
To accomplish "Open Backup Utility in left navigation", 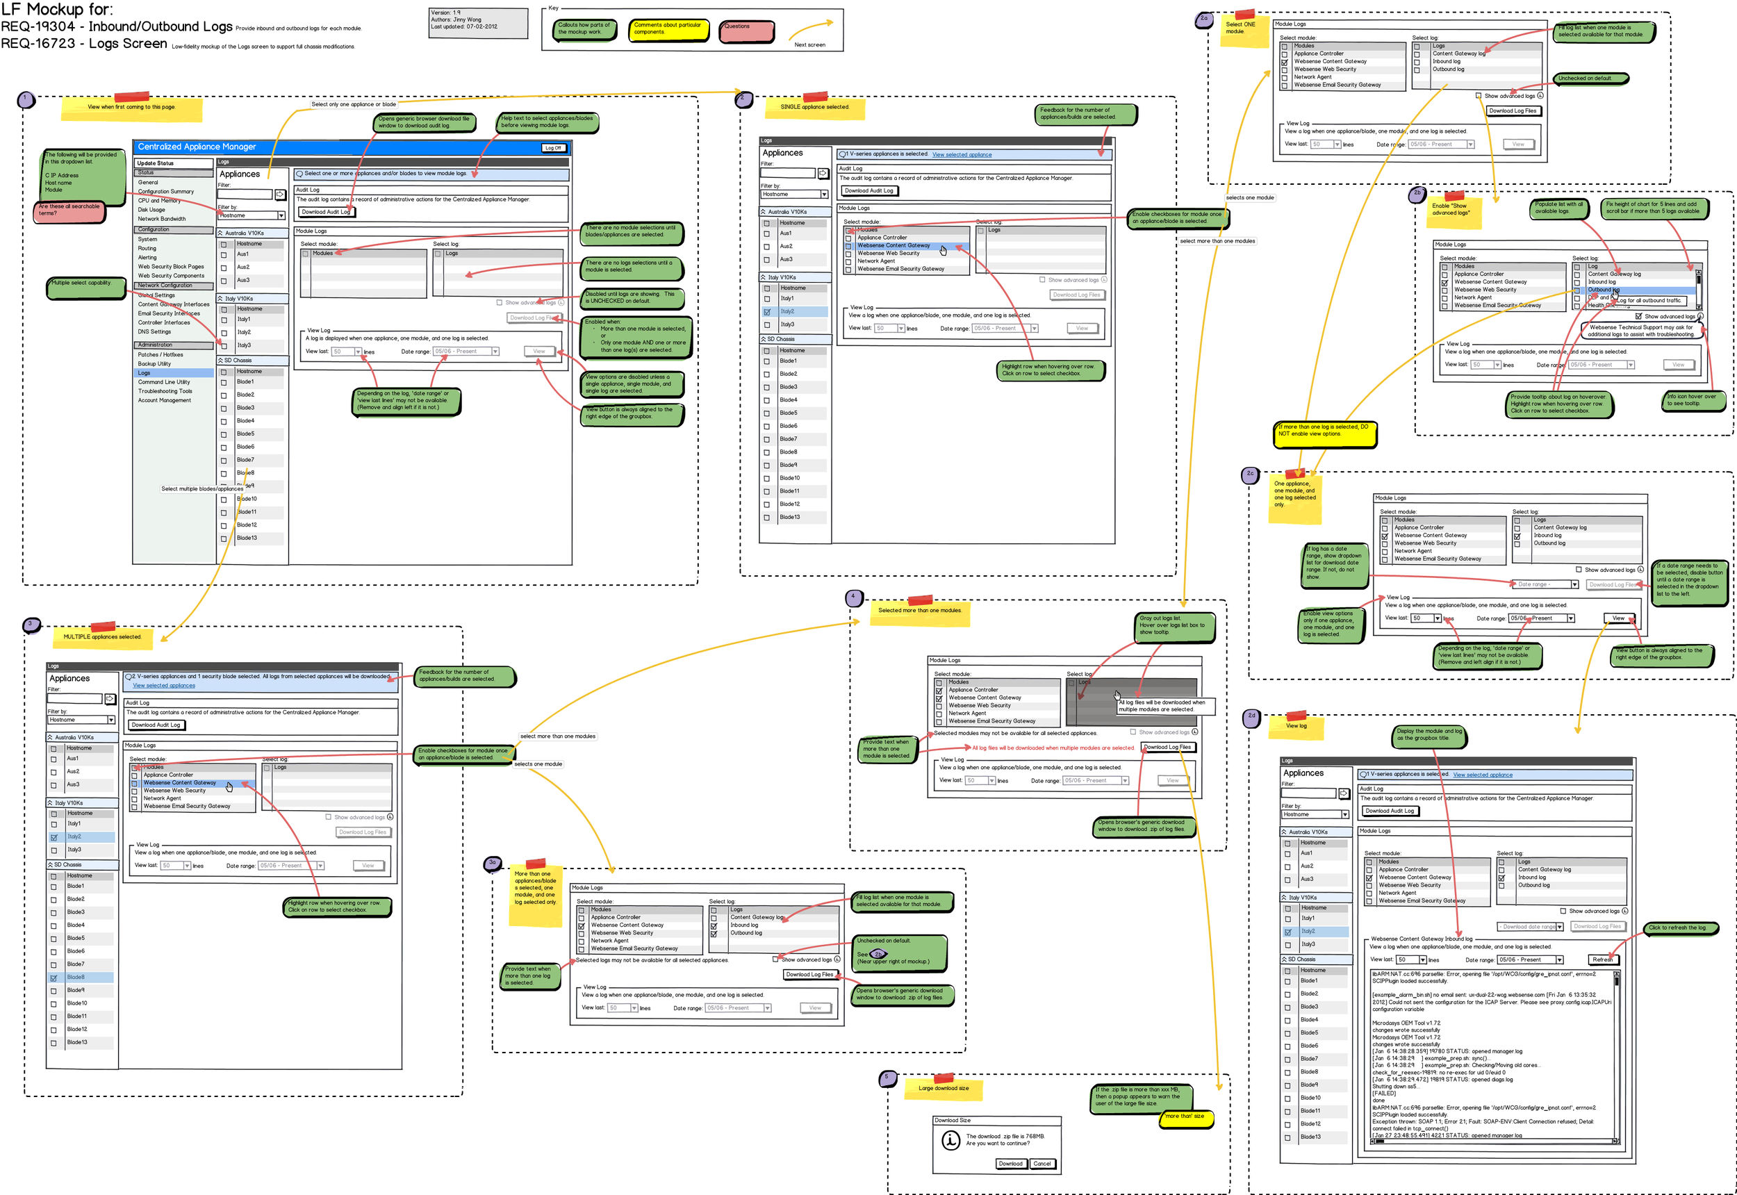I will pos(154,364).
